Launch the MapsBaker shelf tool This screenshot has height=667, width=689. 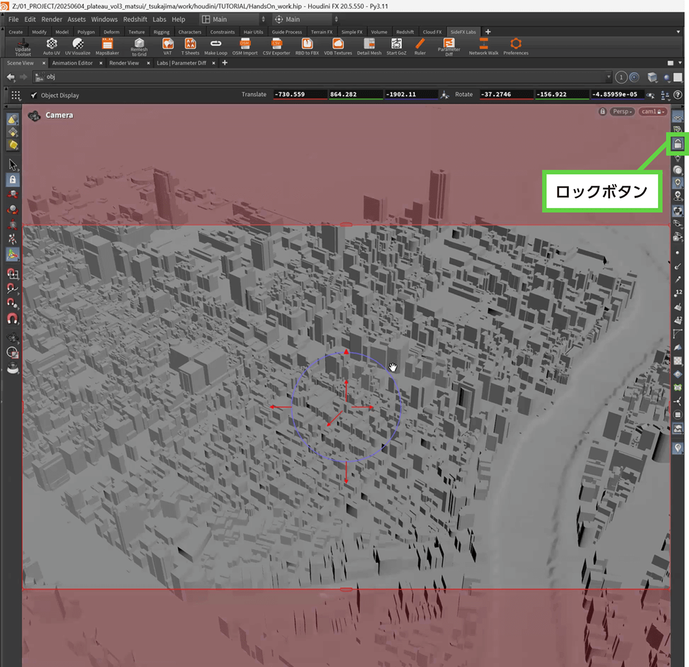click(x=107, y=44)
